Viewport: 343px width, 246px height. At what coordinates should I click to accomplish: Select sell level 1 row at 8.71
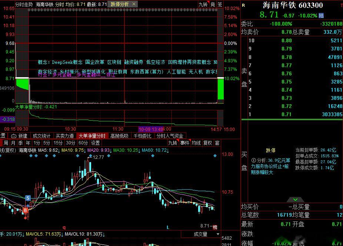coord(295,114)
